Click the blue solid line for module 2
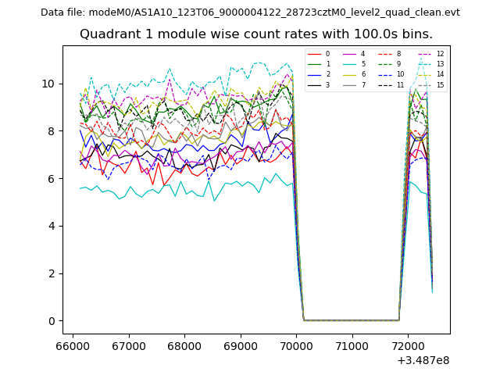This screenshot has height=375, width=500. tap(314, 74)
